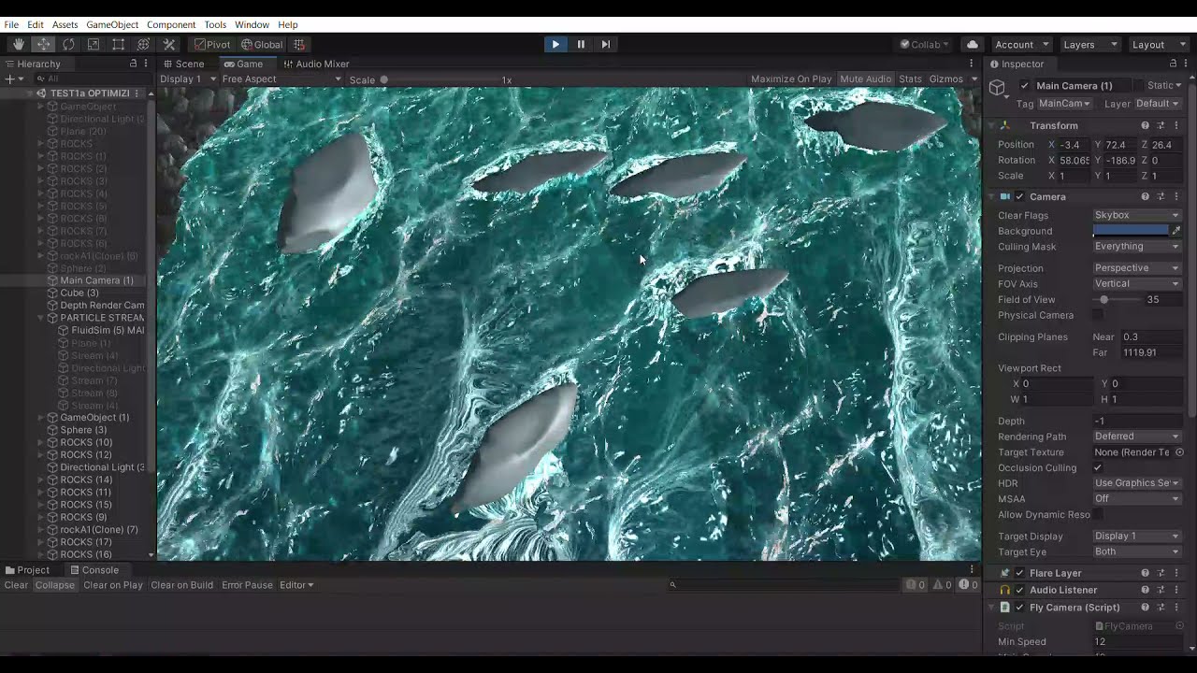
Task: Pick background color with eyedropper
Action: pos(1176,231)
